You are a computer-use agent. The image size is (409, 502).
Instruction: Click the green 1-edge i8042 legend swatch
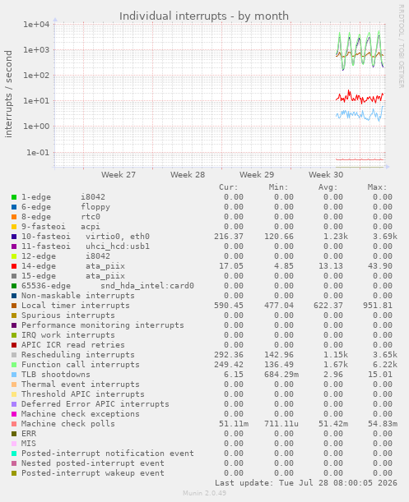click(14, 197)
